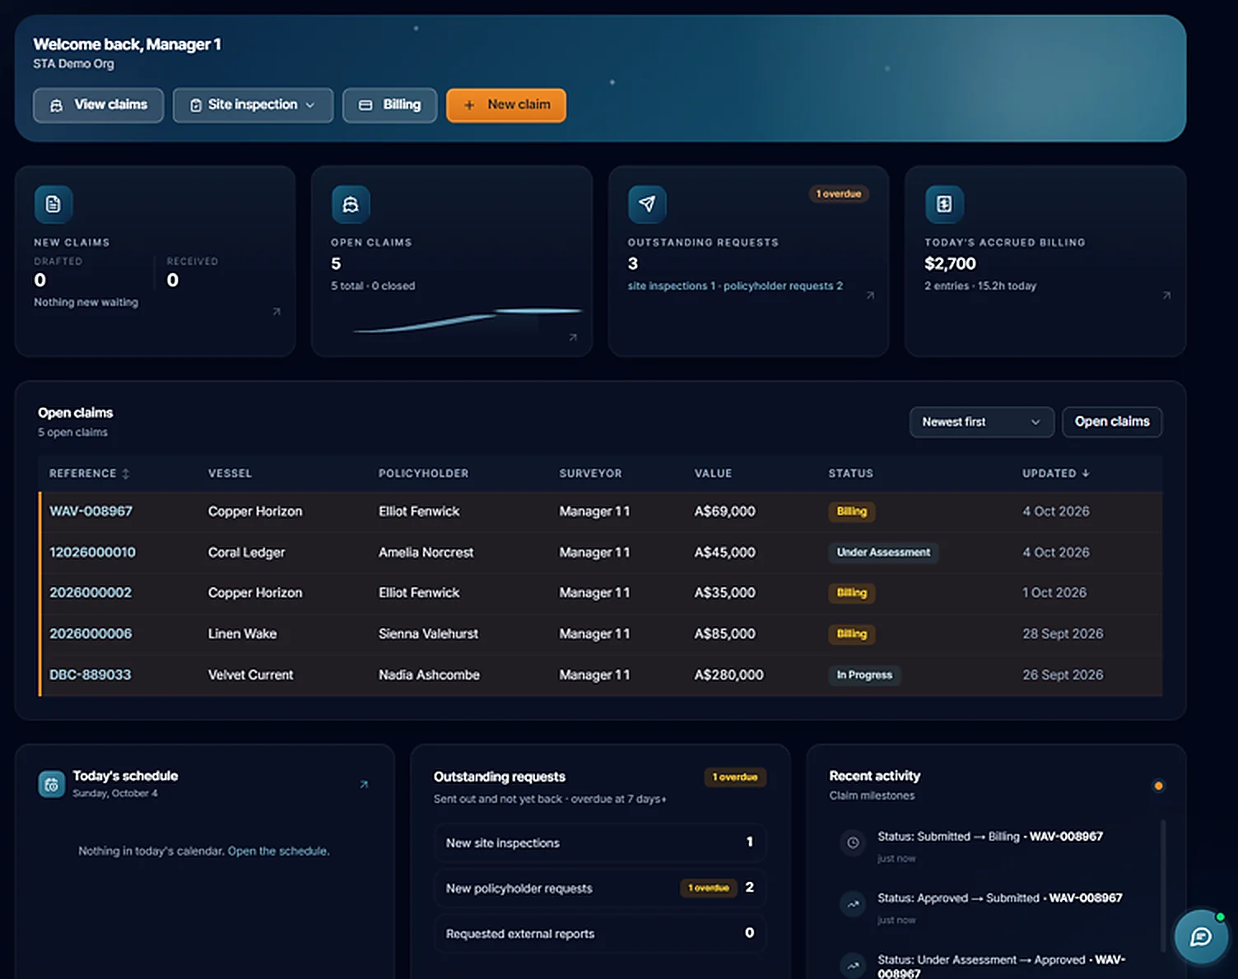This screenshot has width=1238, height=979.
Task: Open the New site inspections row
Action: [600, 843]
